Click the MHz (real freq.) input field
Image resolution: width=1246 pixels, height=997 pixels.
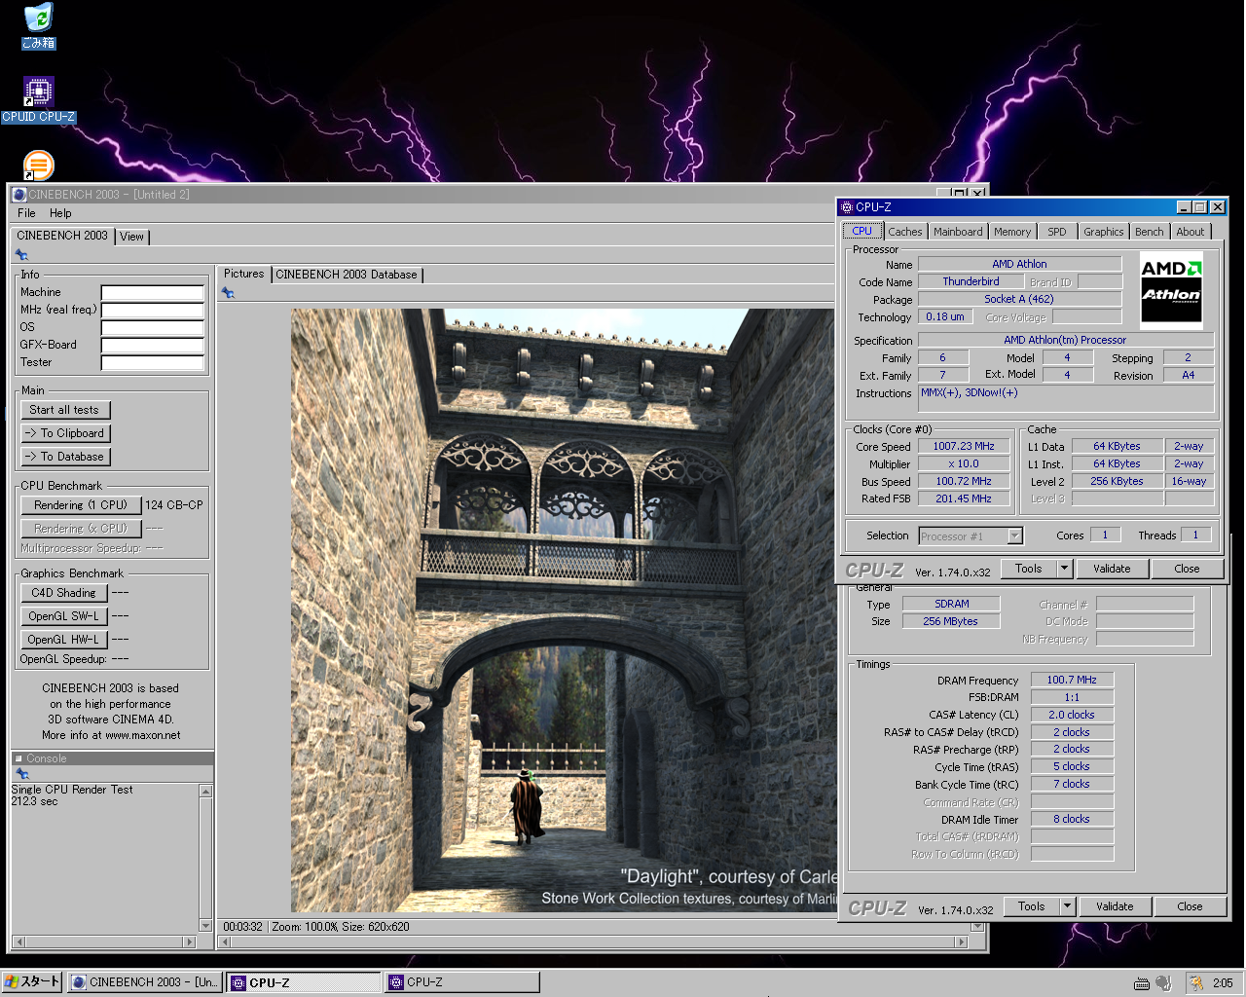153,310
